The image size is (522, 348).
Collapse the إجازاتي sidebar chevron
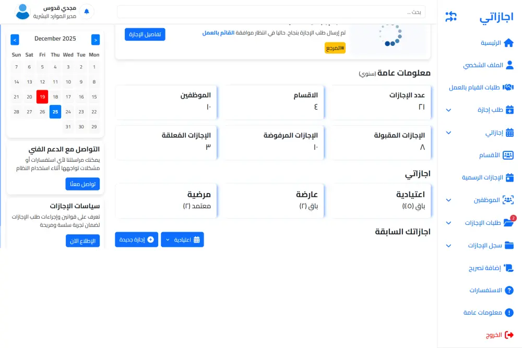(448, 133)
